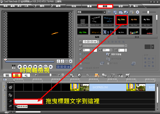The image size is (160, 114).
Task: Click 儲存字幕檔 to save subtitles
Action: [x=114, y=59]
